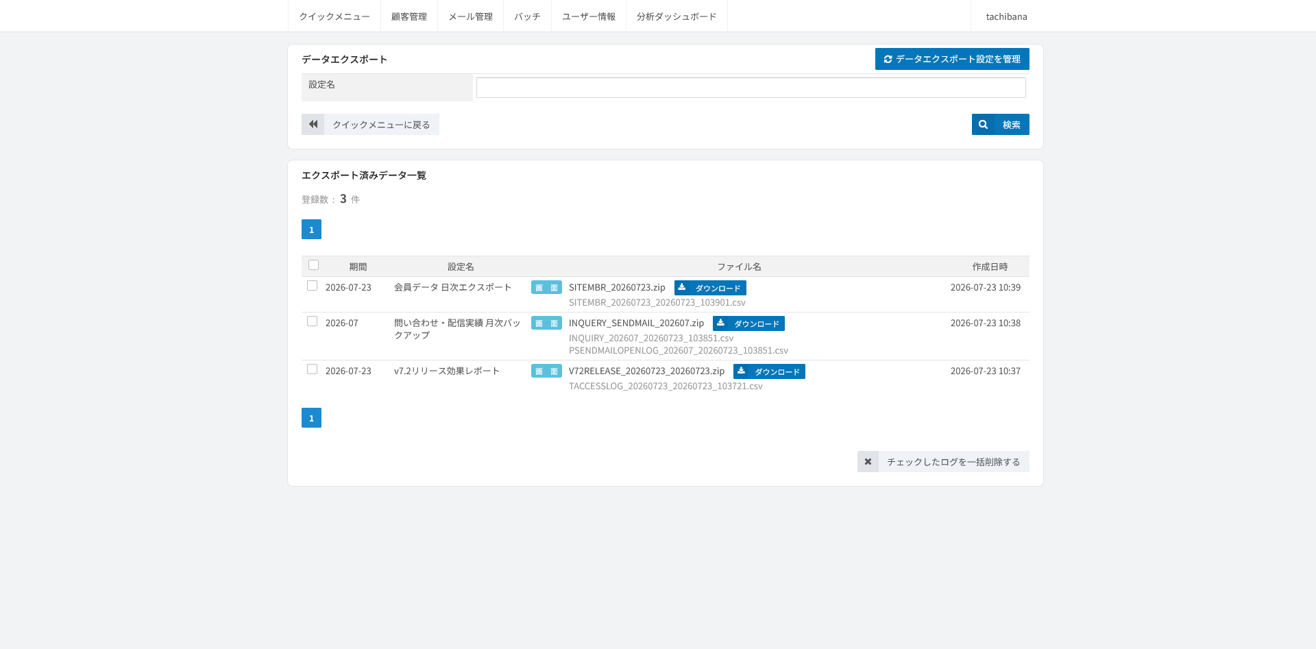This screenshot has height=649, width=1316.
Task: Click the 問い合わせ・配信実績 月次バックアップ setting name
Action: coord(457,329)
